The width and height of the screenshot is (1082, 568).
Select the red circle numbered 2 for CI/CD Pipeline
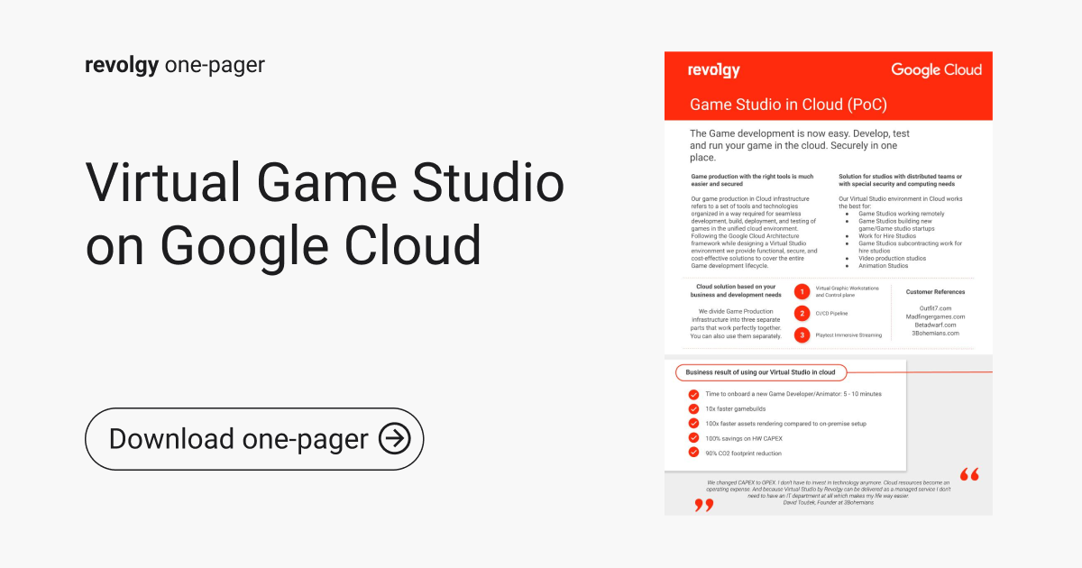[802, 313]
